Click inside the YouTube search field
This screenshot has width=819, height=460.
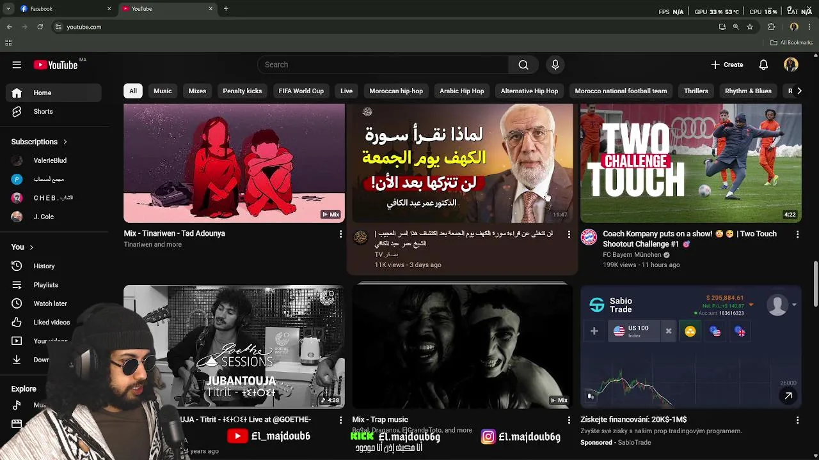(383, 65)
